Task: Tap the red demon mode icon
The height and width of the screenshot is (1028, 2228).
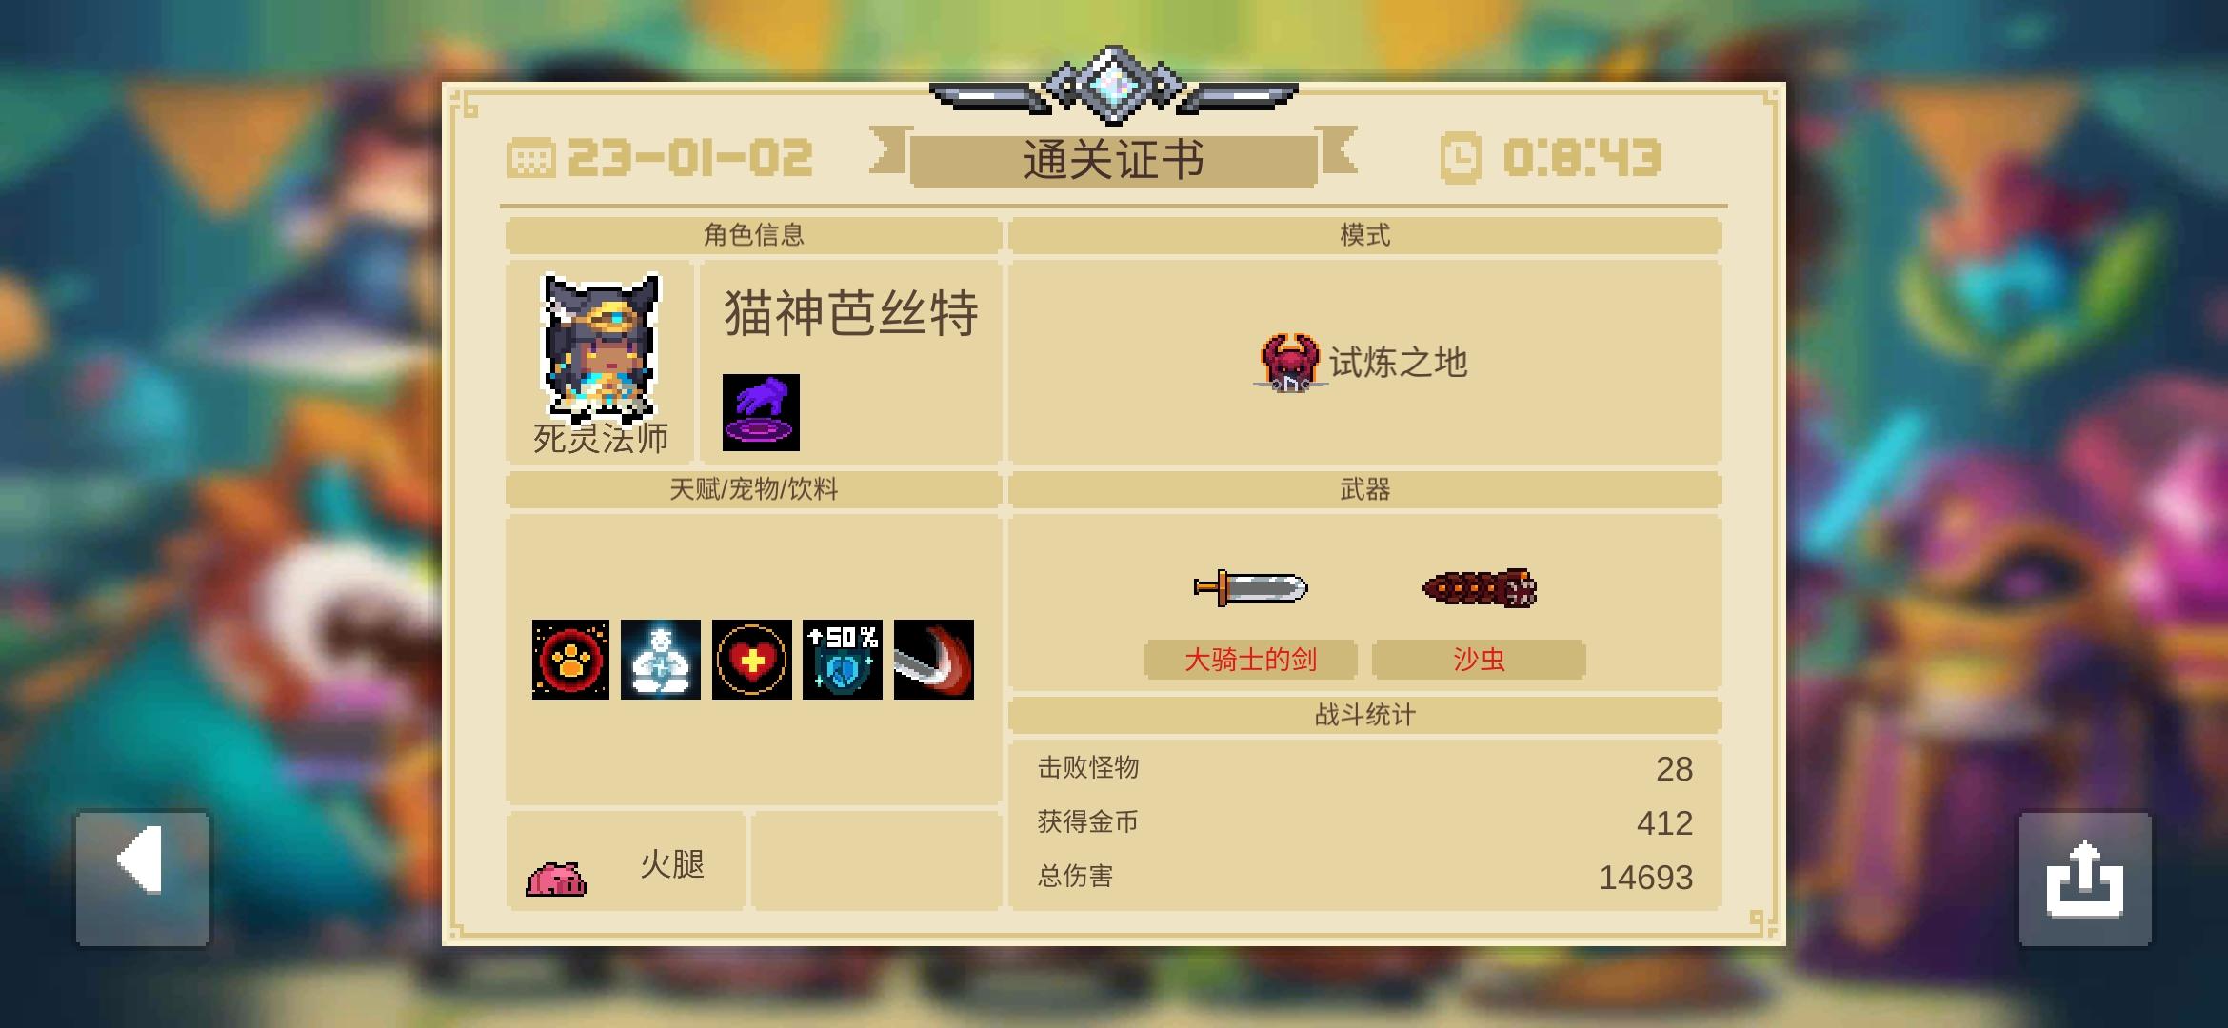Action: [1289, 363]
